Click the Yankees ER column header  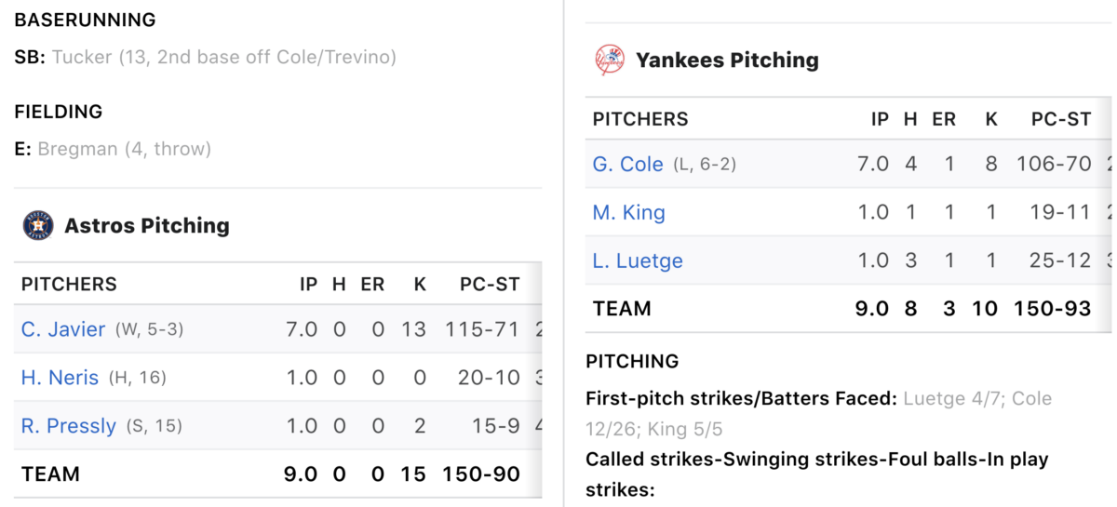pyautogui.click(x=944, y=119)
